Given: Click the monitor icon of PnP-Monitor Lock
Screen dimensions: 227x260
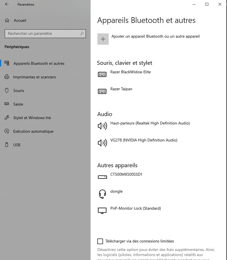Looking at the screenshot, I should pos(102,211).
